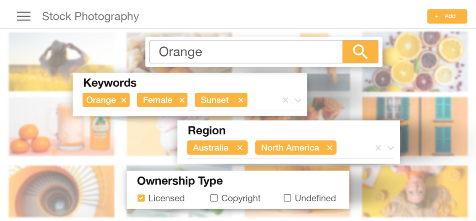Open the hamburger menu

tap(24, 16)
